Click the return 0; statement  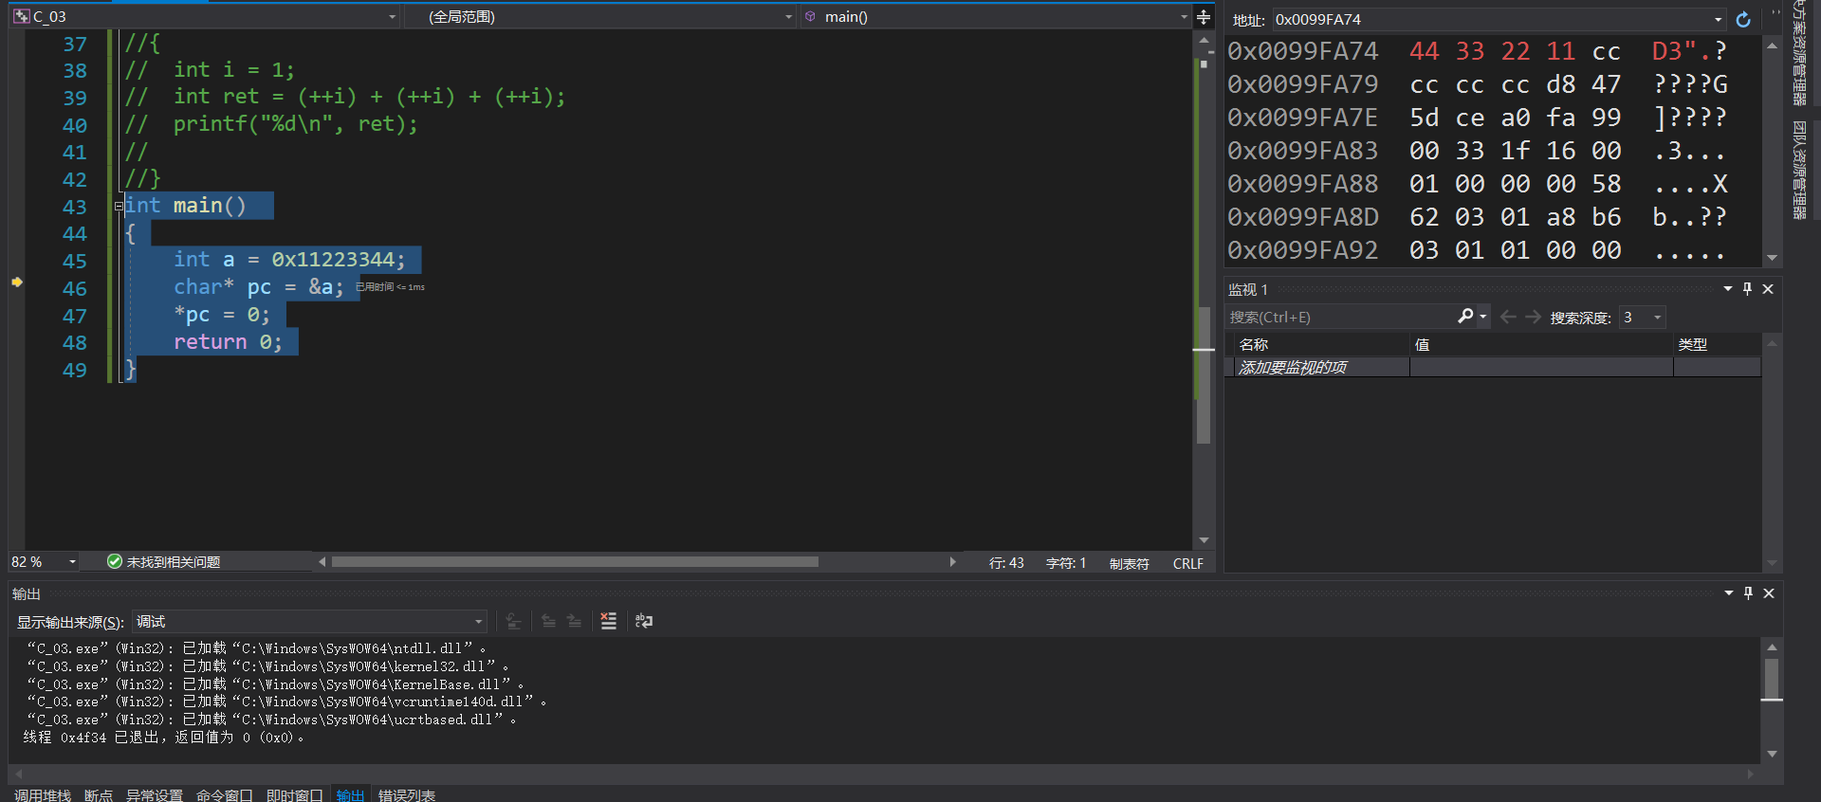point(228,342)
